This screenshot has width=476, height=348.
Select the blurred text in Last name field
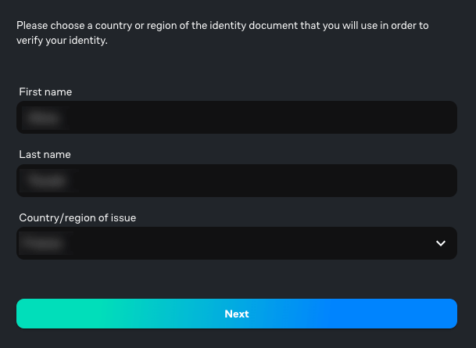46,181
